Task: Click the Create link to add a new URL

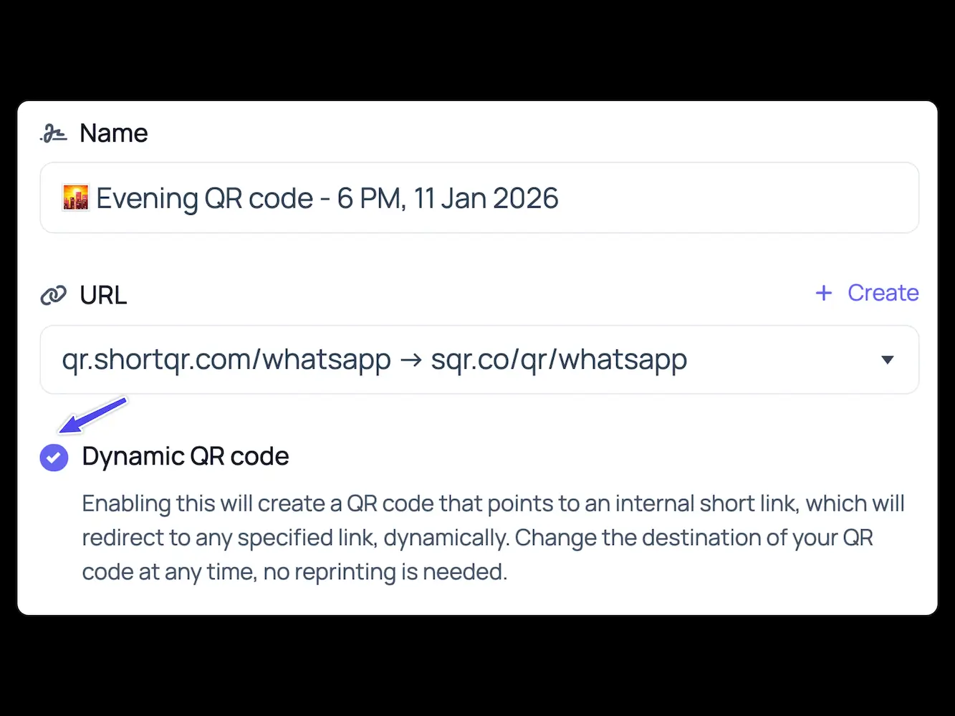Action: tap(883, 293)
